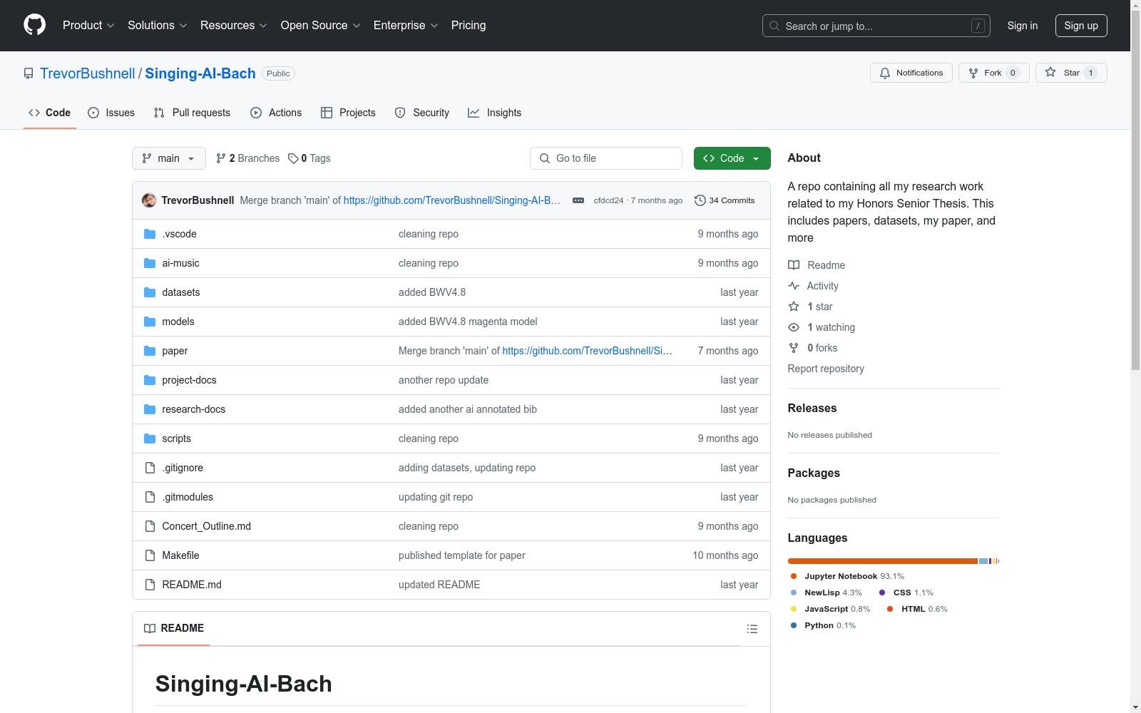Screen dimensions: 1141x713
Task: Expand commit message ellipsis button
Action: point(578,200)
